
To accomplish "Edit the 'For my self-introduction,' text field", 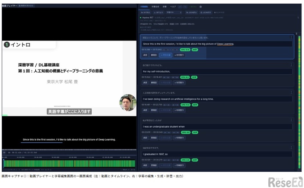I will tap(217, 71).
